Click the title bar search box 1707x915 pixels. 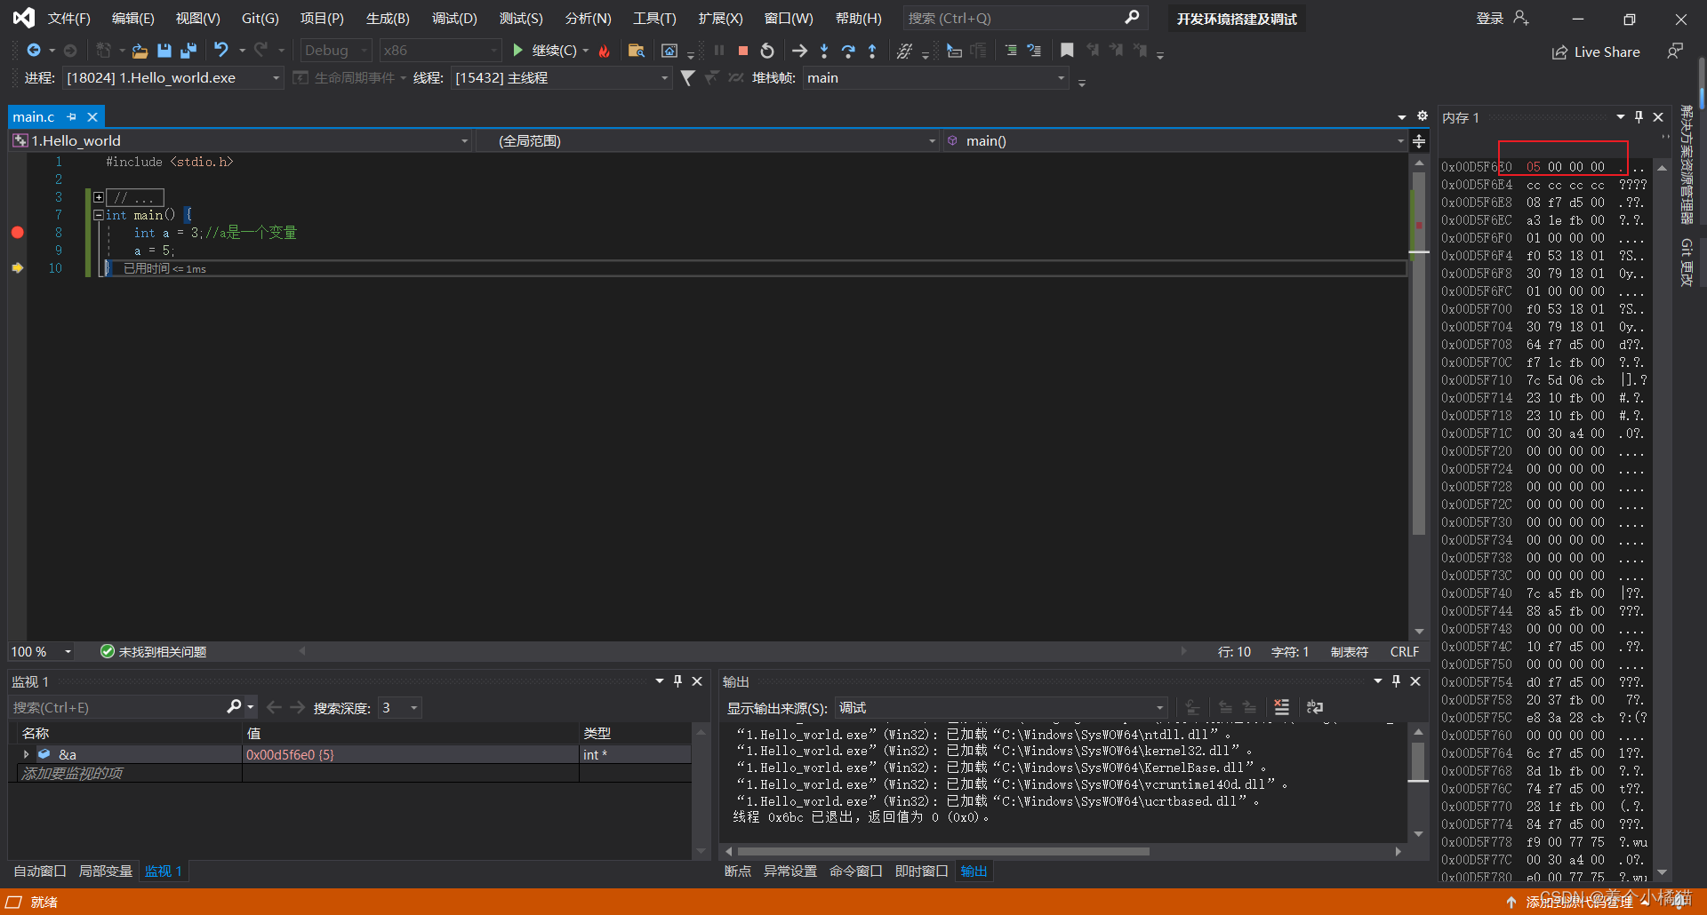pos(1025,18)
